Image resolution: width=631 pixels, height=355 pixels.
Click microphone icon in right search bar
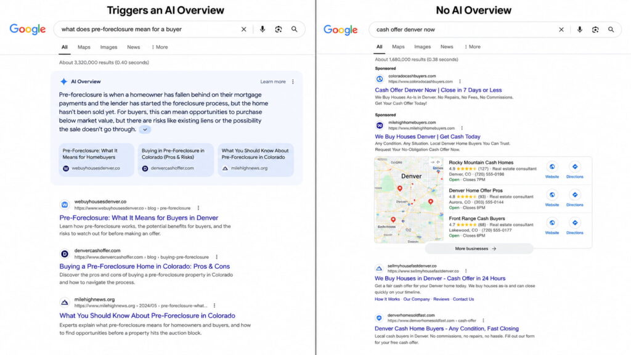(x=579, y=30)
